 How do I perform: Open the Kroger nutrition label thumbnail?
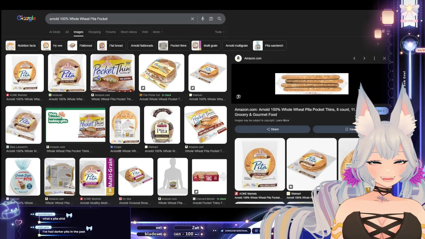point(125,125)
